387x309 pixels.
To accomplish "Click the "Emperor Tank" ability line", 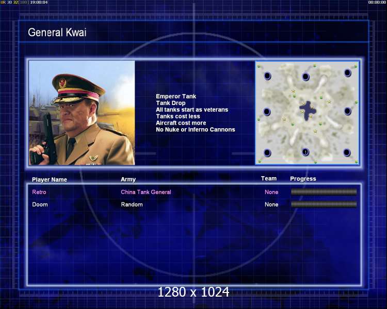I will tap(176, 96).
